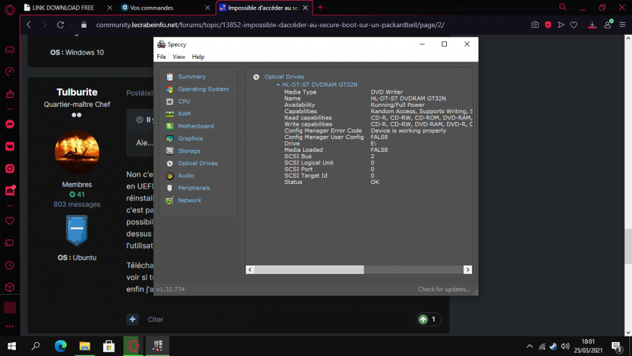Open Opera sidebar VK icon
The image size is (632, 356).
[x=9, y=146]
